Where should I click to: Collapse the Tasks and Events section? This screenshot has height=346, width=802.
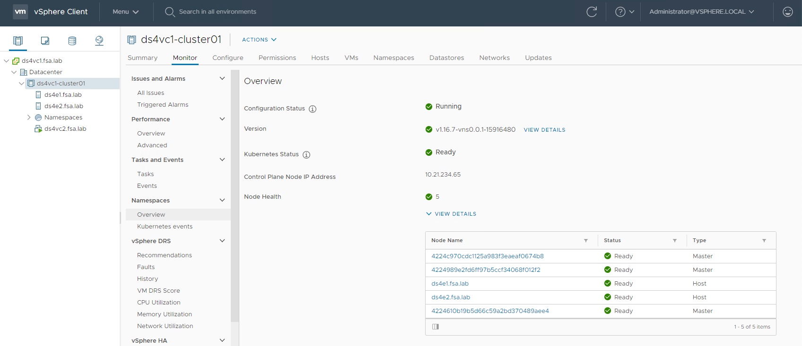[222, 160]
